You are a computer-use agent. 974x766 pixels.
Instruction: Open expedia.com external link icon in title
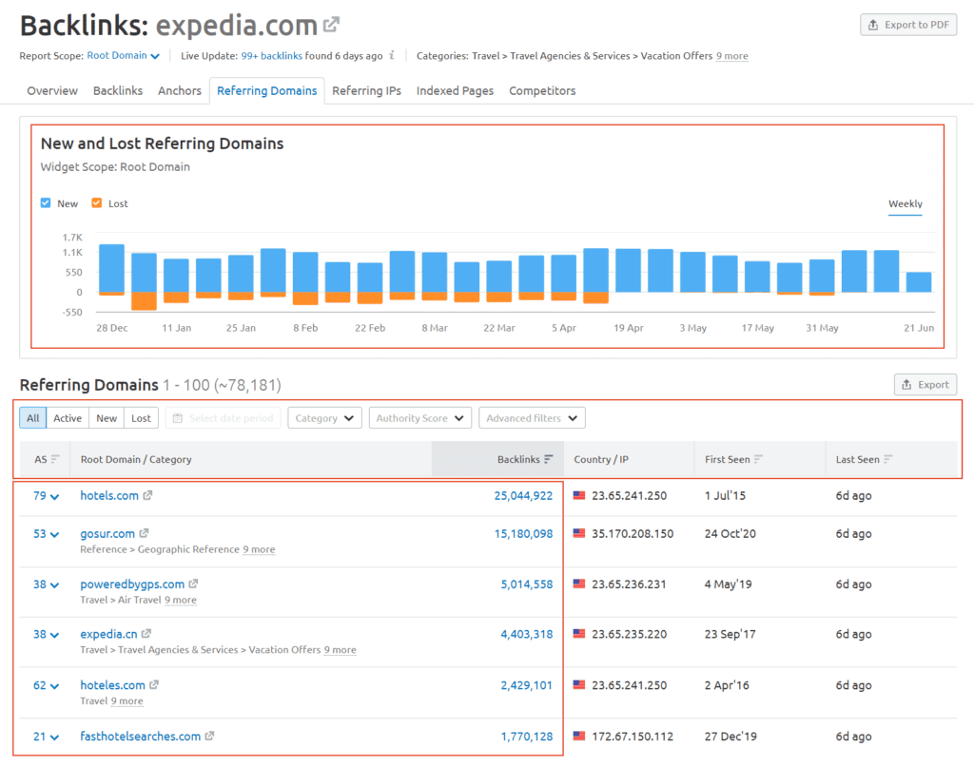331,25
